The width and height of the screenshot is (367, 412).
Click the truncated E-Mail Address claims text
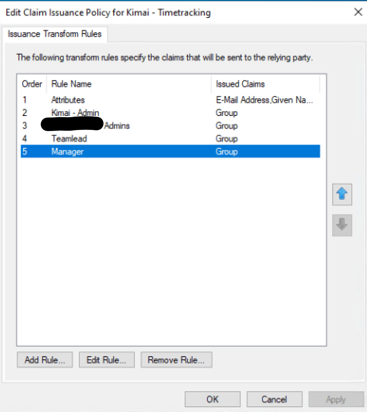[264, 100]
